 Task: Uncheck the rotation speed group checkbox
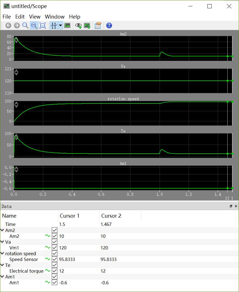coord(55,254)
